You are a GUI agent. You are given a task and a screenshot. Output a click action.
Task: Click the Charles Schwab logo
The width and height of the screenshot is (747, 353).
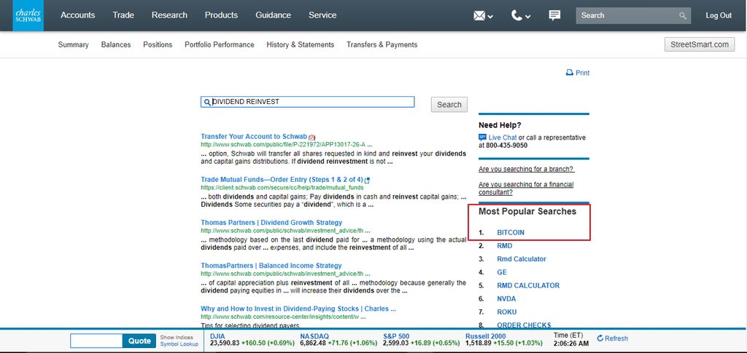28,15
